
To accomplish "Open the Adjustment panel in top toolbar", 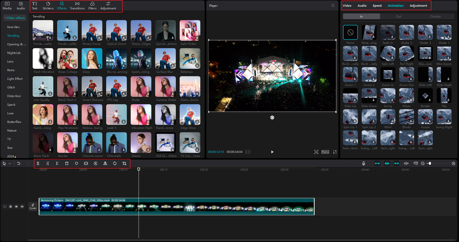I will (108, 5).
